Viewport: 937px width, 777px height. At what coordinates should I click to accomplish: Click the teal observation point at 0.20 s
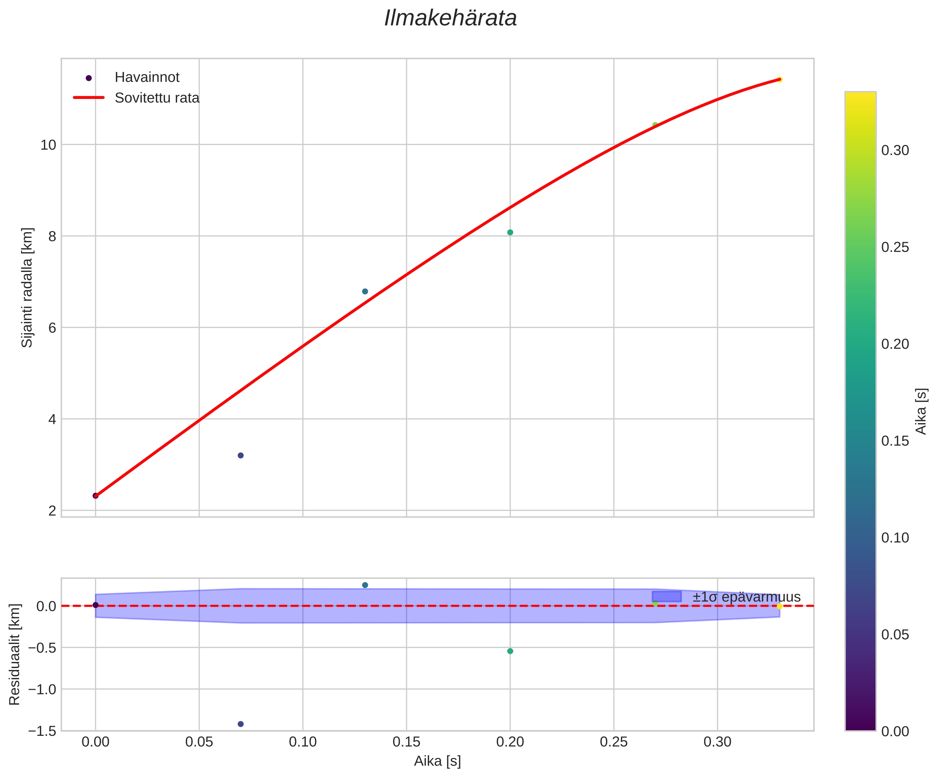pyautogui.click(x=510, y=232)
